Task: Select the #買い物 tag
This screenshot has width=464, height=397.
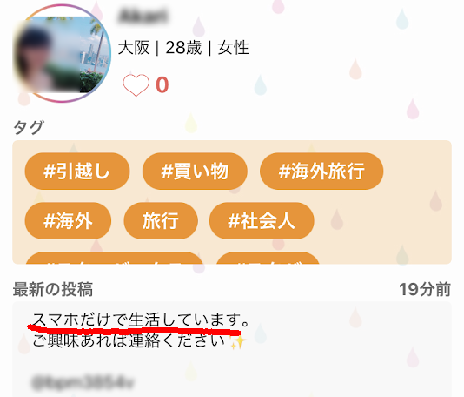Action: click(195, 171)
